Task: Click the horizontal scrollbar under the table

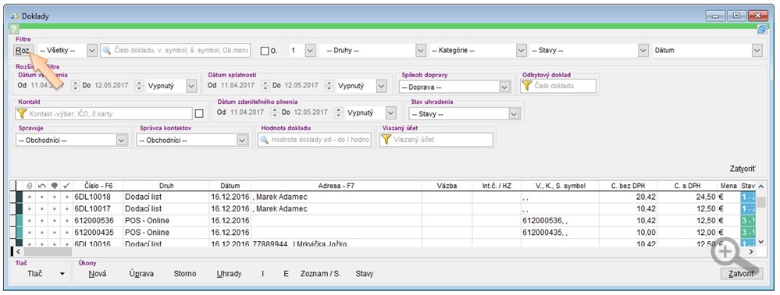Action: click(383, 252)
